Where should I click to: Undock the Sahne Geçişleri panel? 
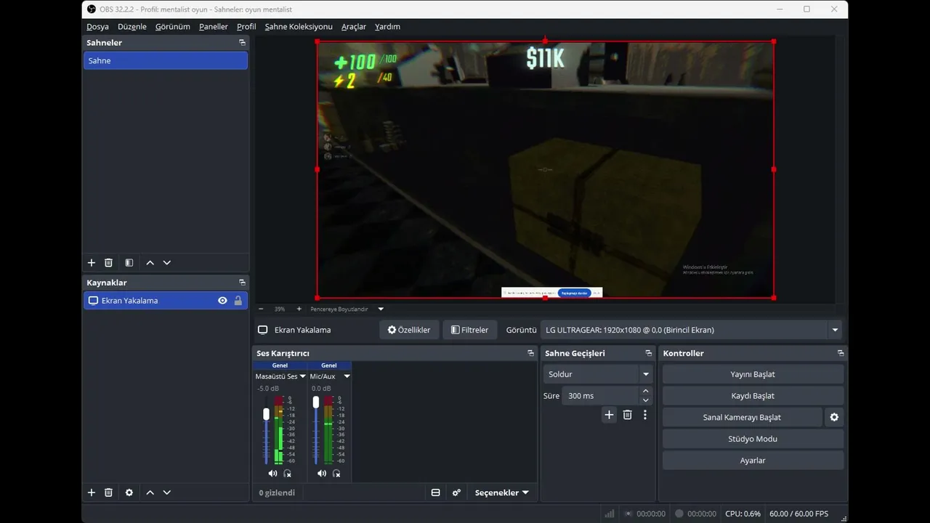click(x=648, y=353)
